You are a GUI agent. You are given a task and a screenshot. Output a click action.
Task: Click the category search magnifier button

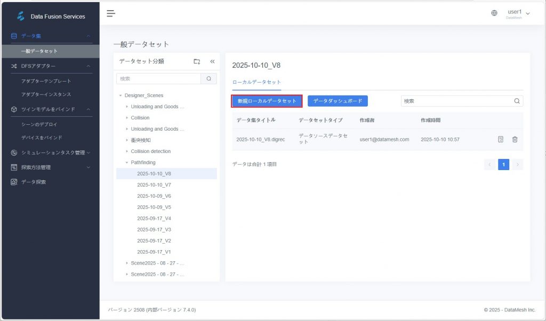coord(208,79)
